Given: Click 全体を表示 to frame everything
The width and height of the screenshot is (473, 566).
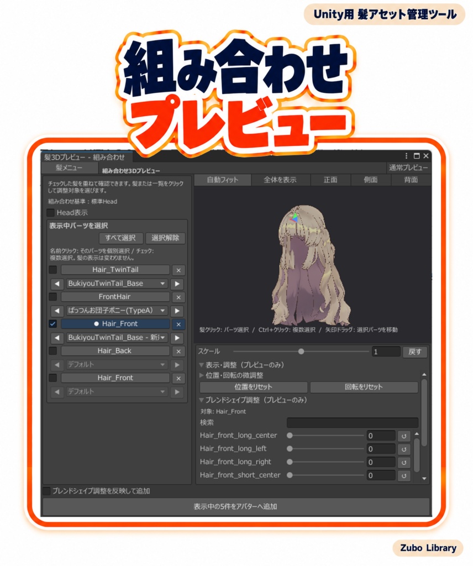Looking at the screenshot, I should pyautogui.click(x=280, y=180).
